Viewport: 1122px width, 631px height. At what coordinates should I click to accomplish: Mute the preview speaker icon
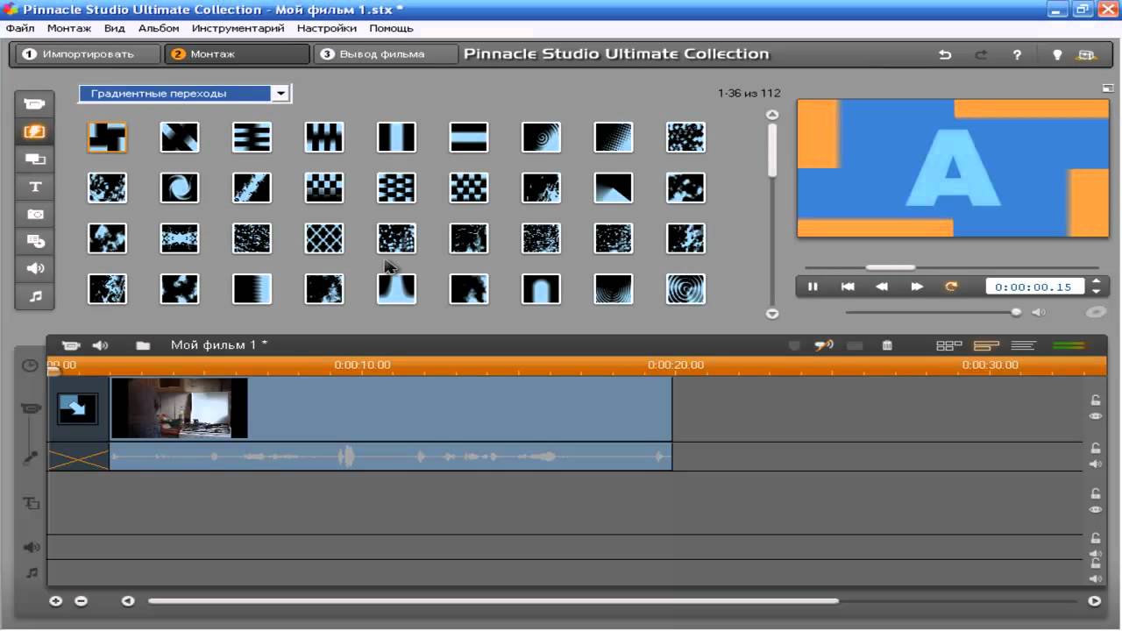coord(1039,312)
